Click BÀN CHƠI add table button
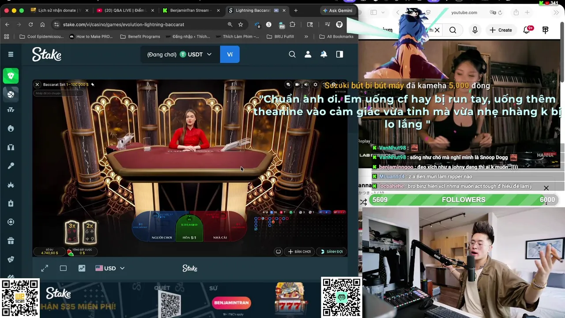This screenshot has width=565, height=318. [x=300, y=252]
